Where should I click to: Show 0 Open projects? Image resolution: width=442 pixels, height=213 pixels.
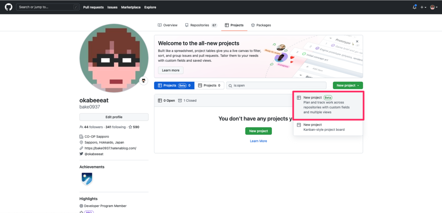pos(166,100)
